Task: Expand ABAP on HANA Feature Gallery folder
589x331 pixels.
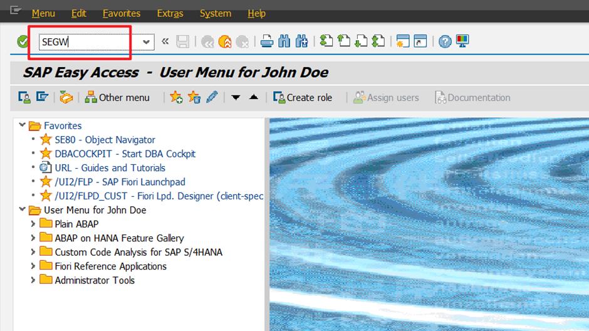Action: point(33,238)
